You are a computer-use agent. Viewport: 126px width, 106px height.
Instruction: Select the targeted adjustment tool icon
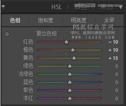(x=7, y=34)
